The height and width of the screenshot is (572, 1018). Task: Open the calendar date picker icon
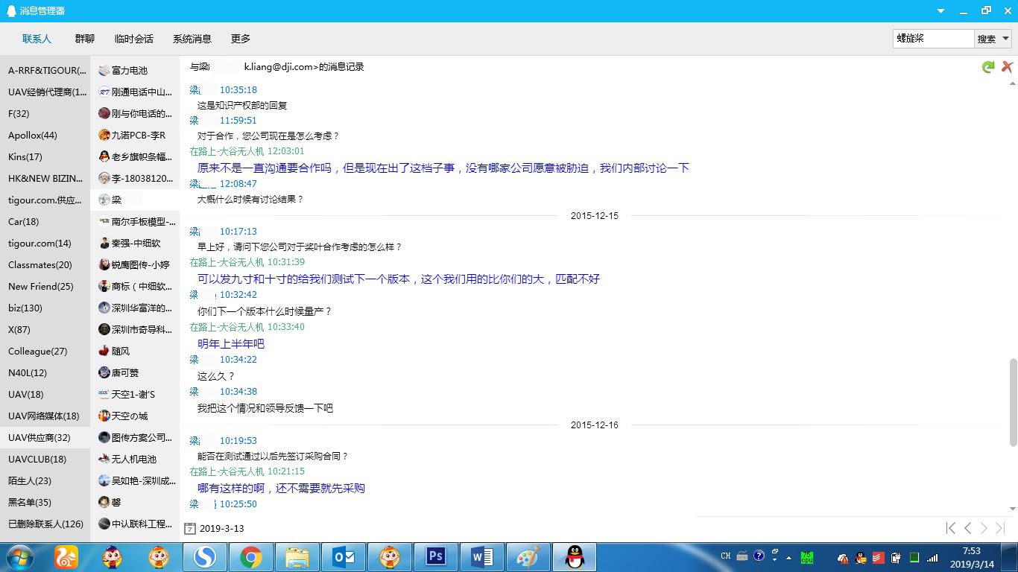(190, 529)
